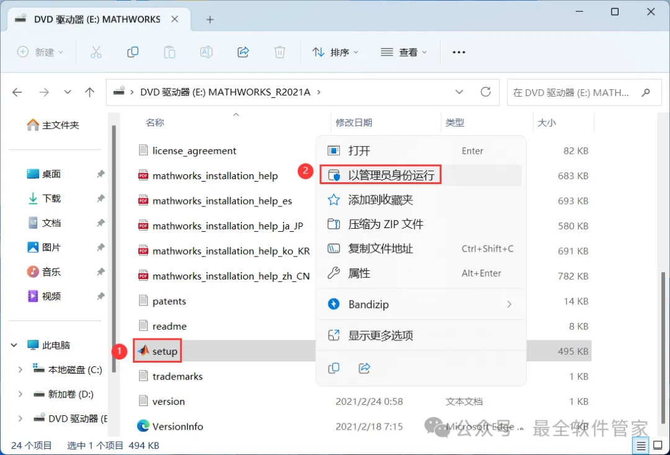Select the VersionInfo file
The height and width of the screenshot is (455, 670).
point(171,426)
